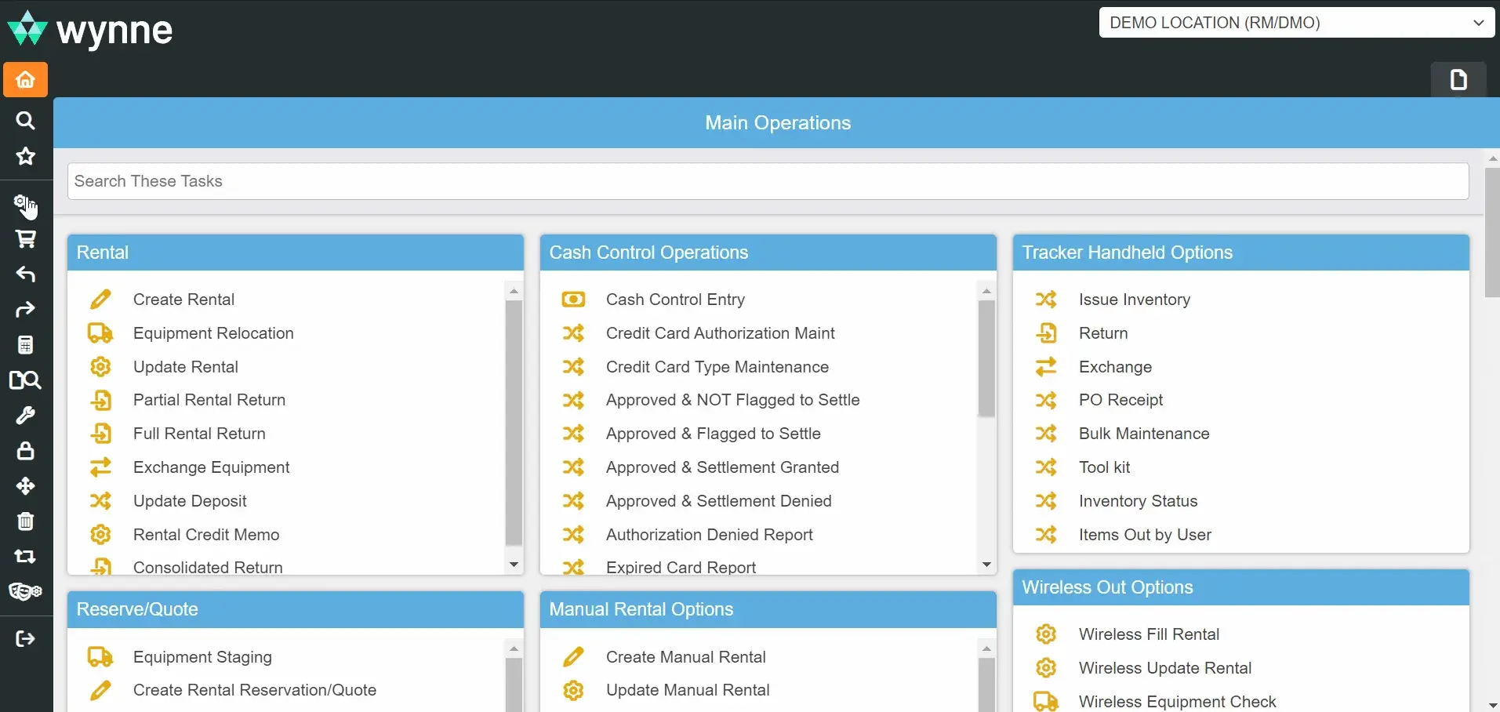Select the Favorites star in the sidebar
Viewport: 1500px width, 712px height.
coord(25,157)
